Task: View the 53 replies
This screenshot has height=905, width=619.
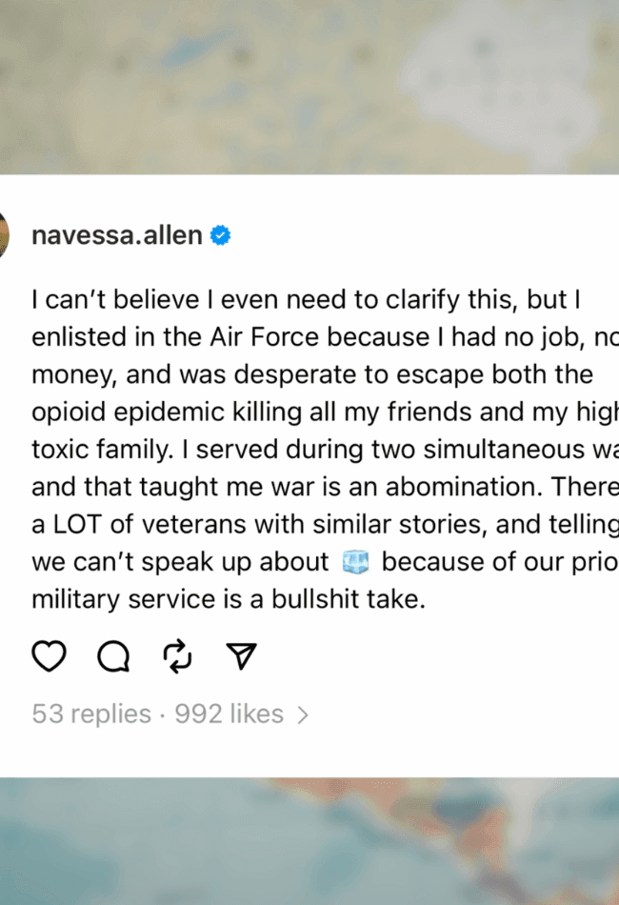Action: tap(91, 714)
